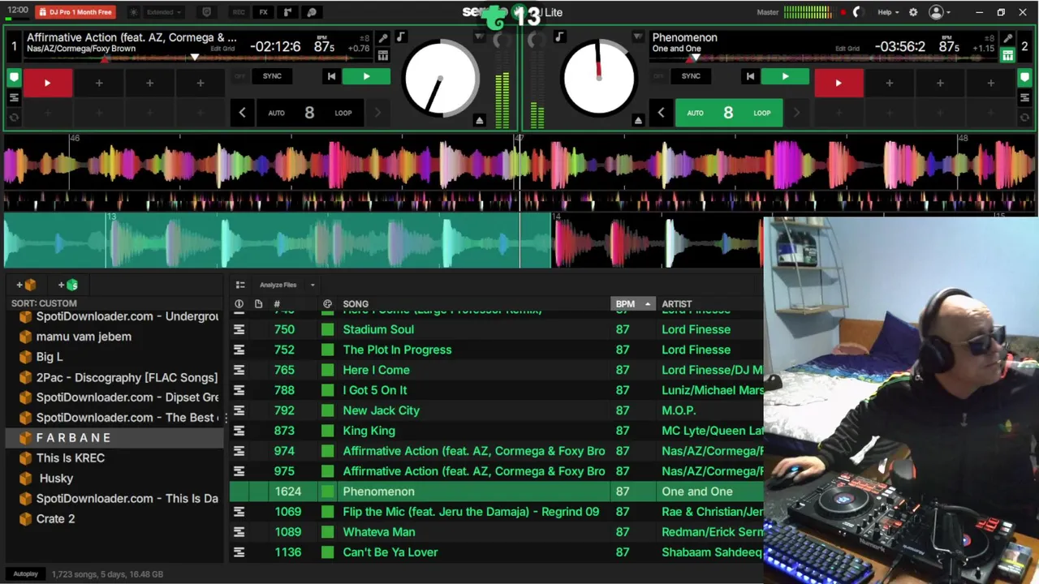Select the saved loops tab on deck 2
The width and height of the screenshot is (1039, 584).
pos(1025,117)
